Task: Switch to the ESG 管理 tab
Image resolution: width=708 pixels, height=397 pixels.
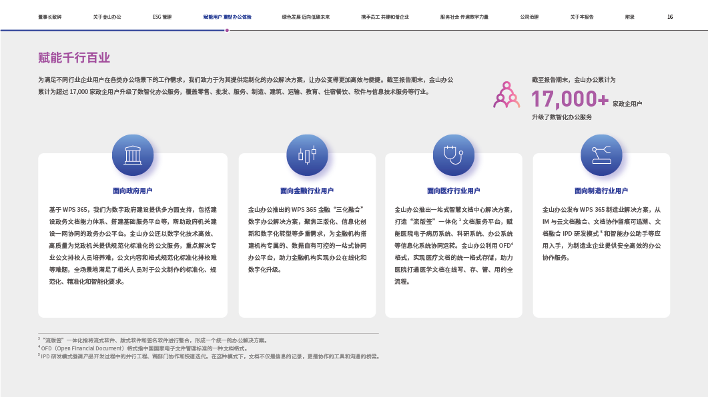Action: pos(162,17)
